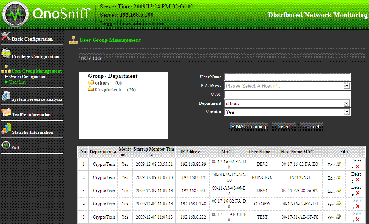Click the PC-RUNG host name cell
Viewport: 369px width, 224px height.
pyautogui.click(x=300, y=177)
